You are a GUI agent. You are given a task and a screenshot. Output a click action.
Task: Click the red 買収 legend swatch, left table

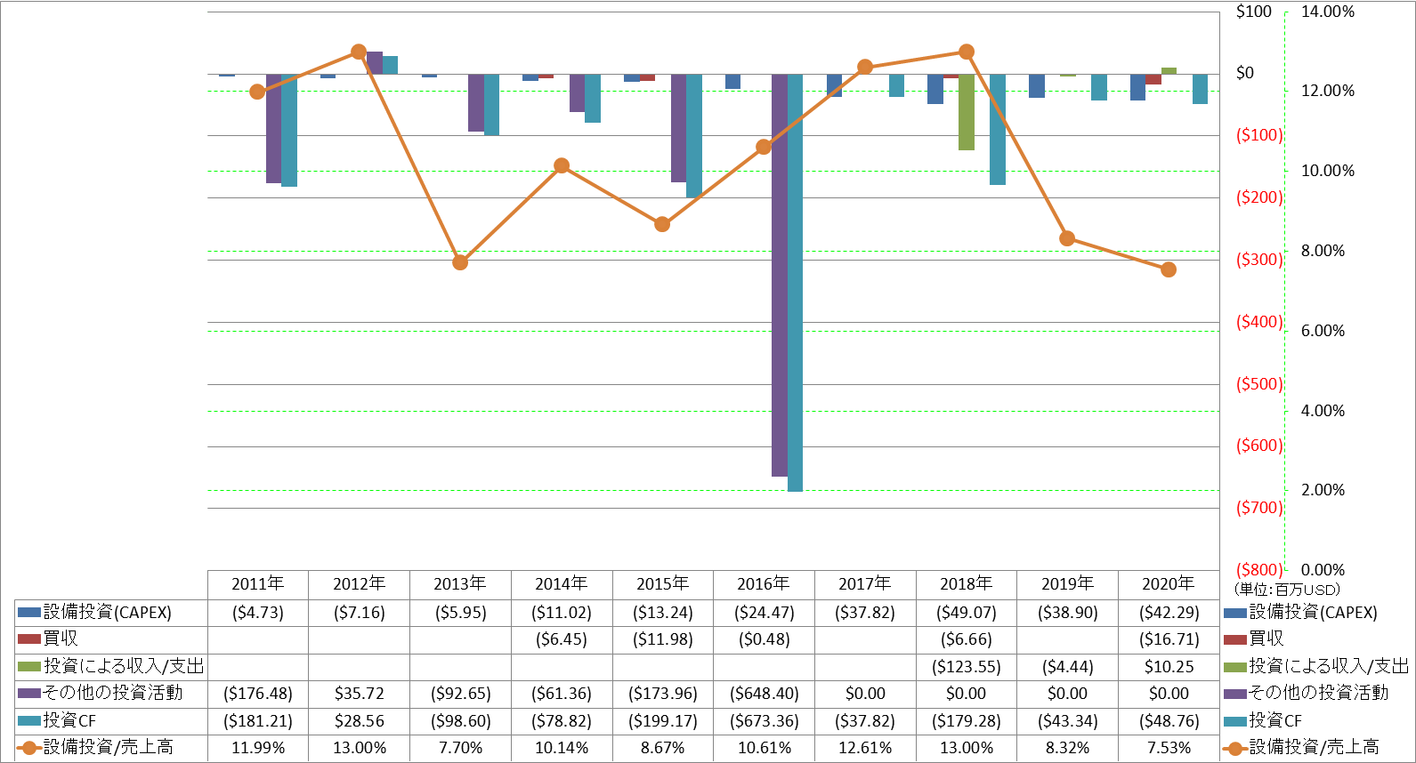[x=29, y=639]
